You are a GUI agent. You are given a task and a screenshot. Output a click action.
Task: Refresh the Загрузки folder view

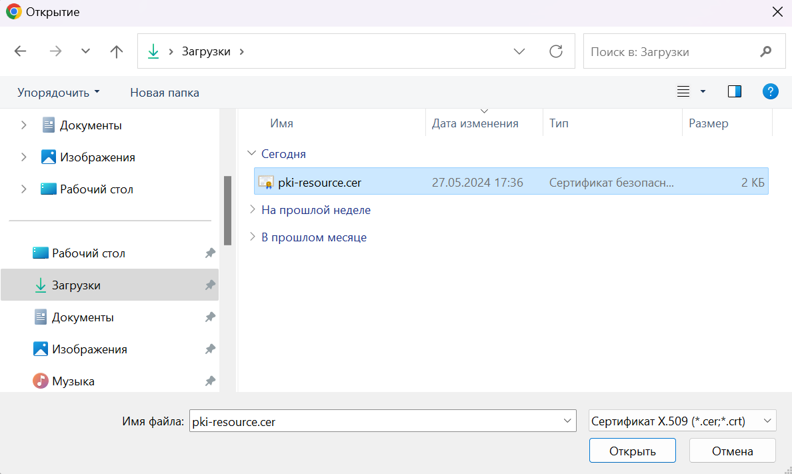555,52
